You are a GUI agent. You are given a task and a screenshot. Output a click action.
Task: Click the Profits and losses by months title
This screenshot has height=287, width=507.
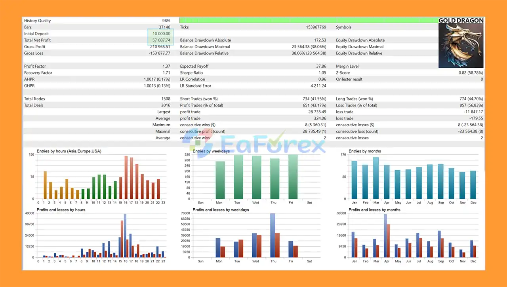tap(374, 209)
